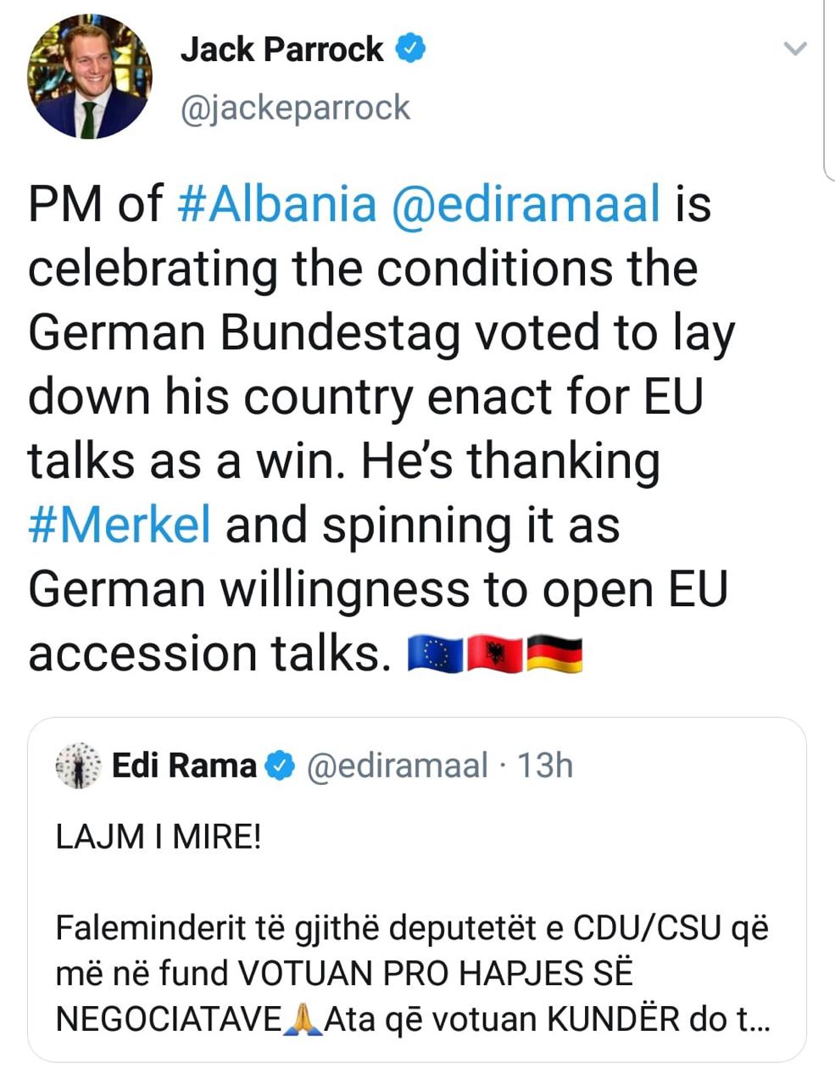The height and width of the screenshot is (1085, 835).
Task: Click the verified badge next to Edi Rama
Action: [x=280, y=766]
